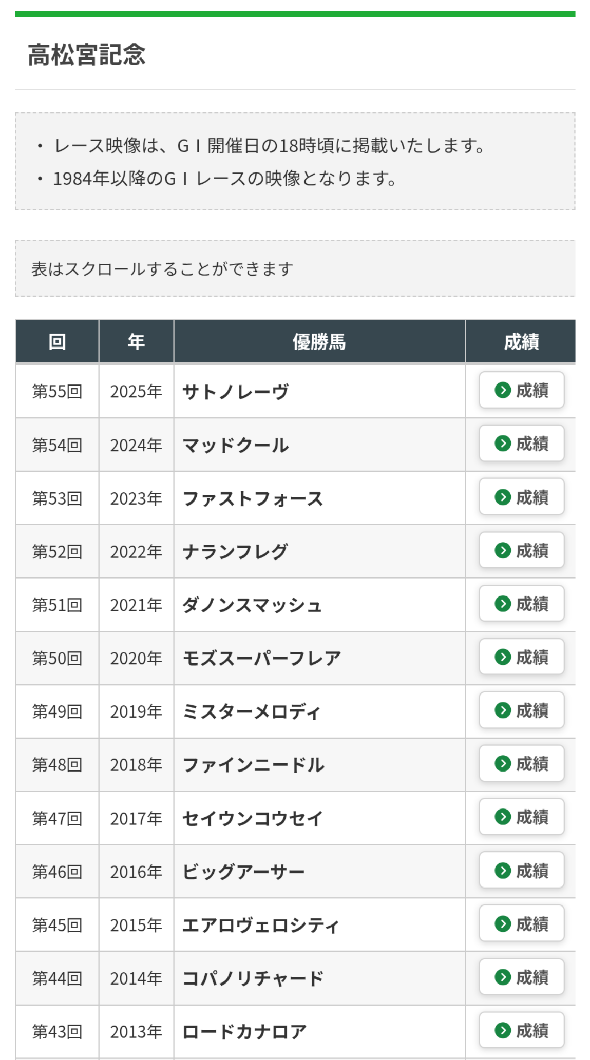590x1060 pixels.
Task: Click the 年 column header
Action: click(136, 342)
